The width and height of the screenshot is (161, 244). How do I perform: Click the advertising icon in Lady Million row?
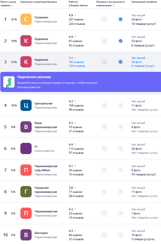(x=105, y=170)
